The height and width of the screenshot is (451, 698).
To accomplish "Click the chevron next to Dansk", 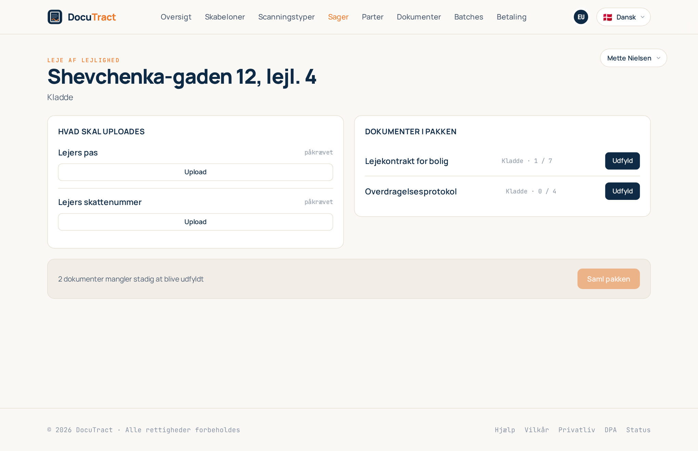I will tap(643, 17).
